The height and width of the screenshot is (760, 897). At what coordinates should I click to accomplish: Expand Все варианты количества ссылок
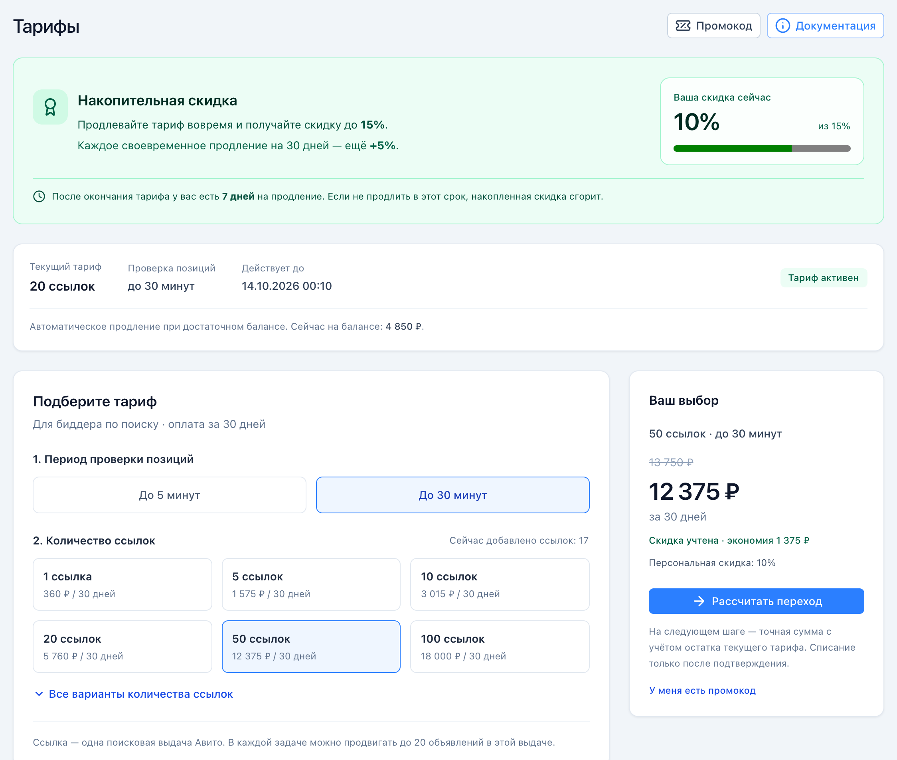[x=134, y=694]
